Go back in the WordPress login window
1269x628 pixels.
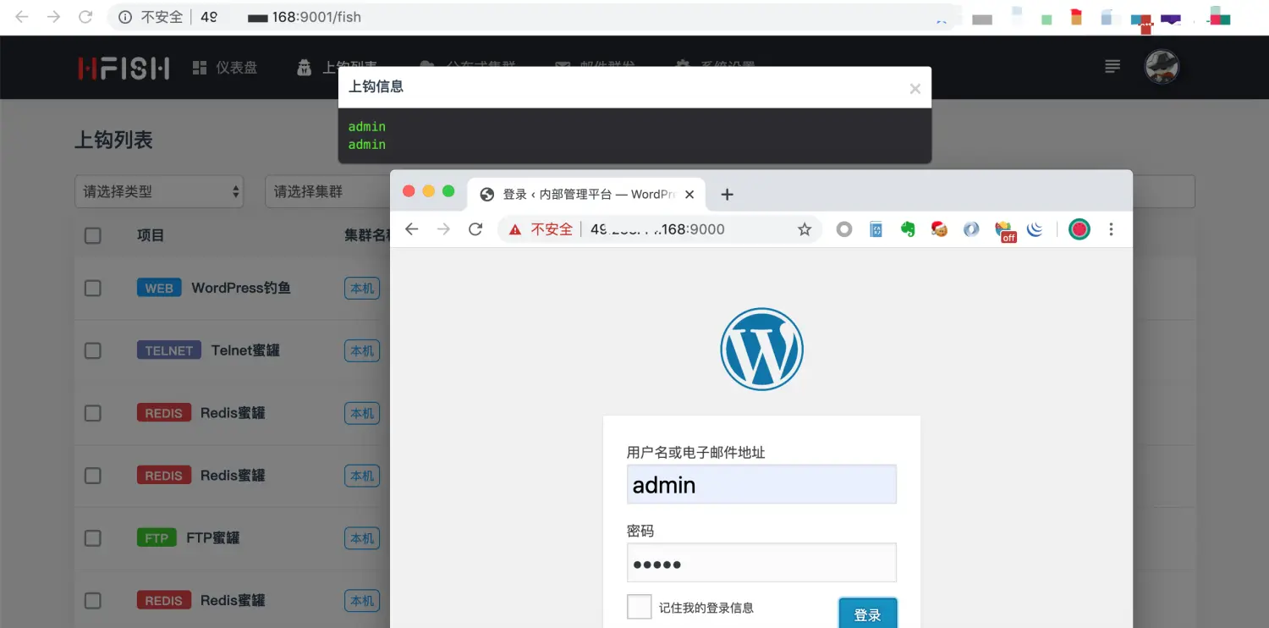point(412,229)
